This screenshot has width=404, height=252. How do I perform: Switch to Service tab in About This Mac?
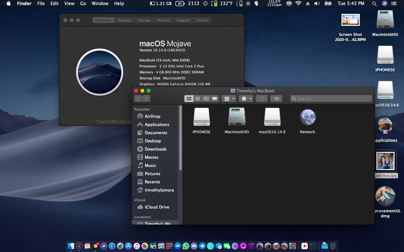pos(202,20)
